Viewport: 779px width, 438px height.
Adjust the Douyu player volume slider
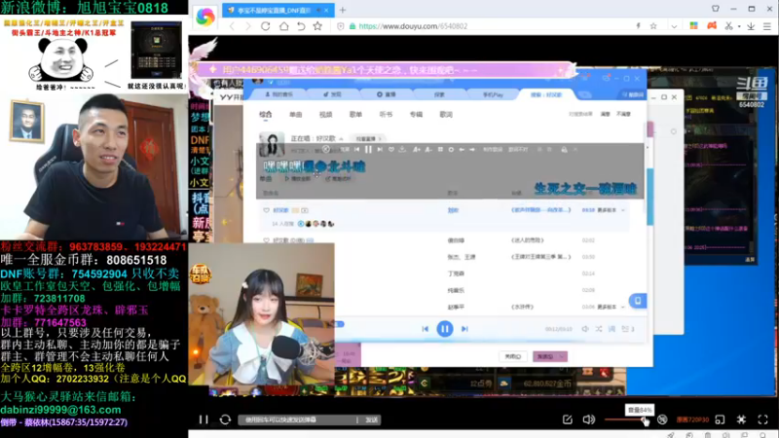coord(625,420)
